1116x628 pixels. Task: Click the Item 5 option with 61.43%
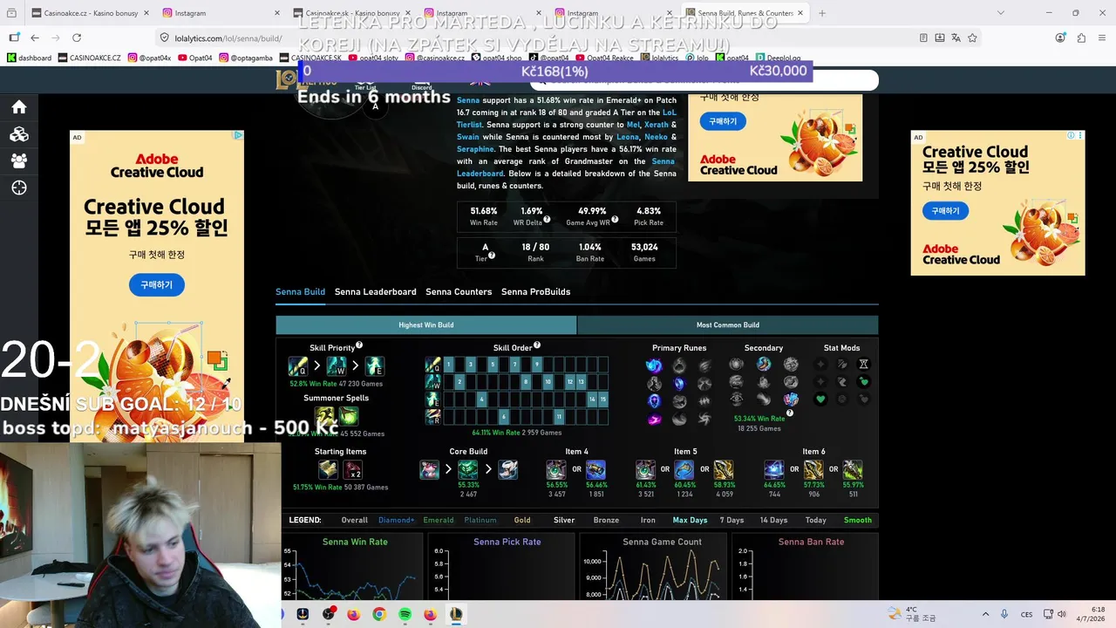coord(645,470)
